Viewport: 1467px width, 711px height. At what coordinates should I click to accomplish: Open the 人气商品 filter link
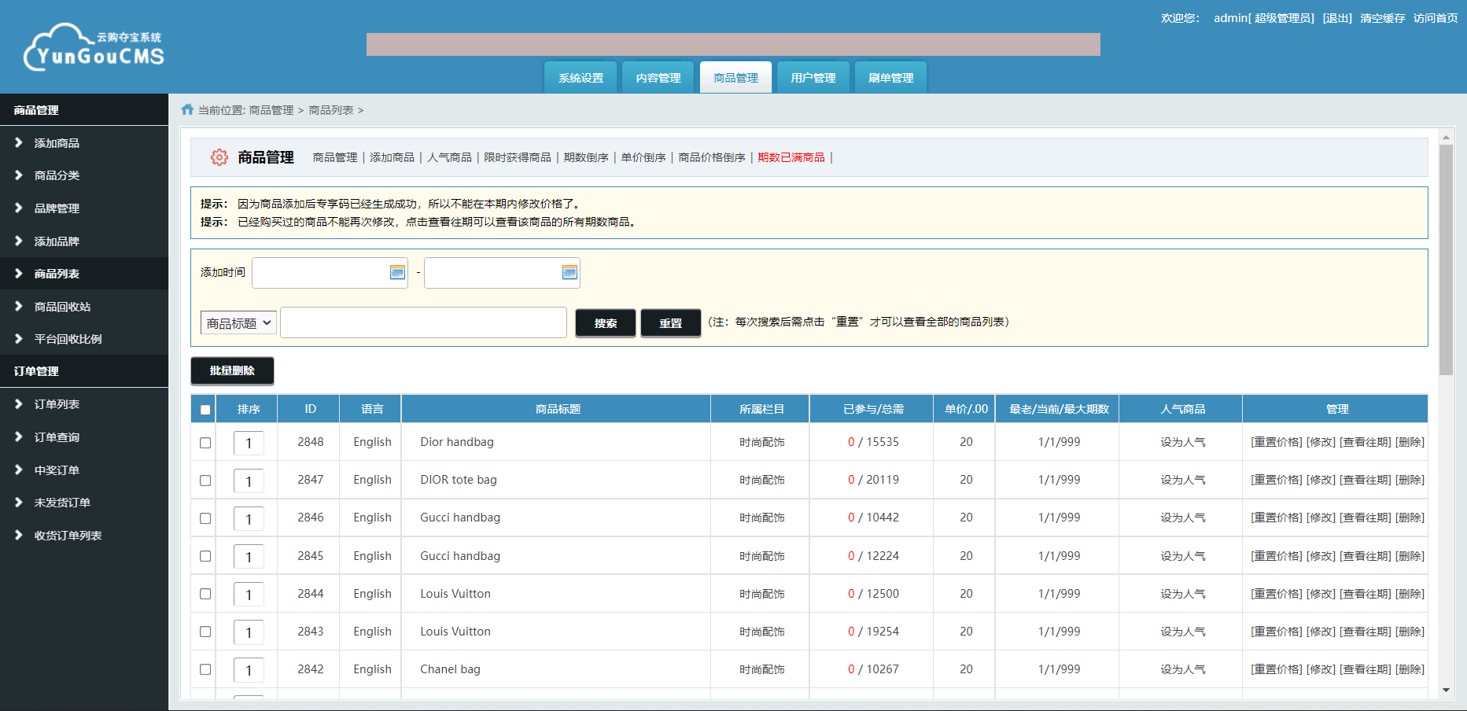coord(449,157)
